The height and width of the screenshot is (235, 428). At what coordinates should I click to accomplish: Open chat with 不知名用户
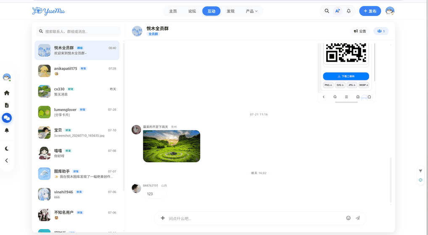pyautogui.click(x=77, y=215)
